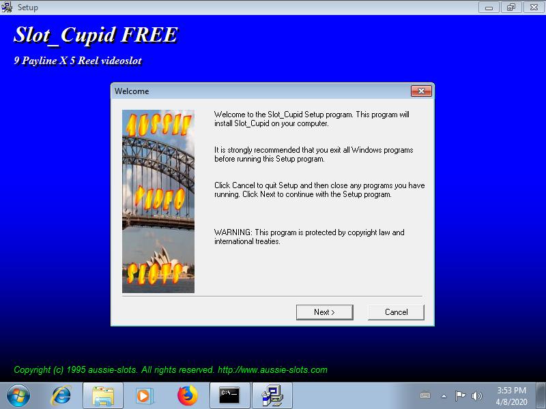The height and width of the screenshot is (409, 546).
Task: Click the aussie-slots copyright text
Action: click(x=171, y=369)
